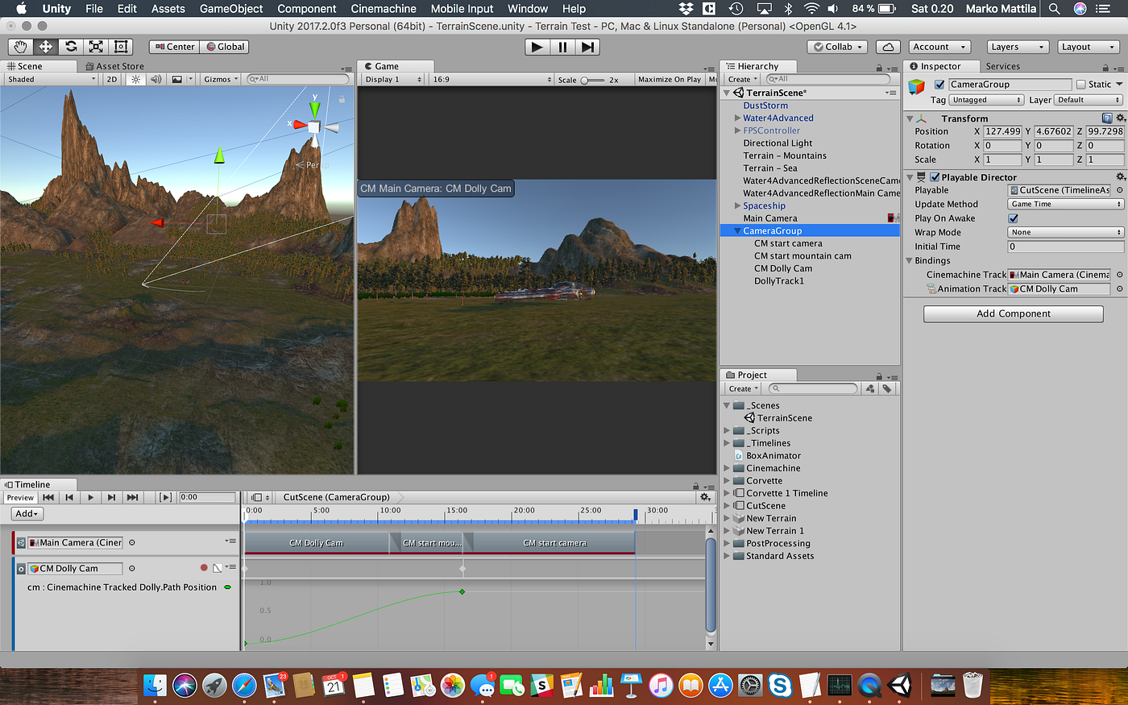Collapse the CameraGroup hierarchy item

coord(737,231)
